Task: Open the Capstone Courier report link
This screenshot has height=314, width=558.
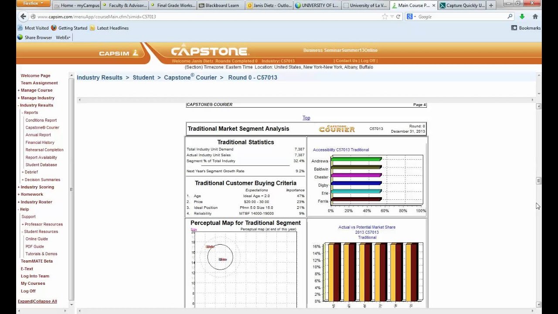Action: point(42,128)
